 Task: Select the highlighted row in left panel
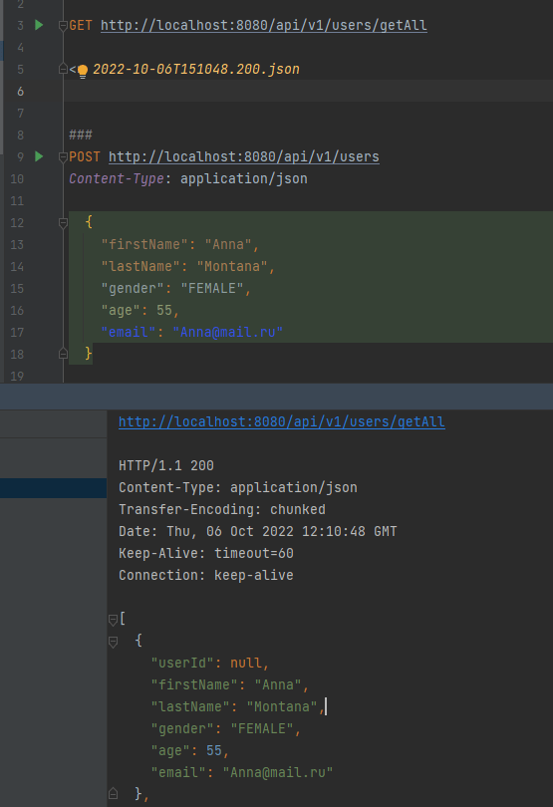tap(54, 488)
